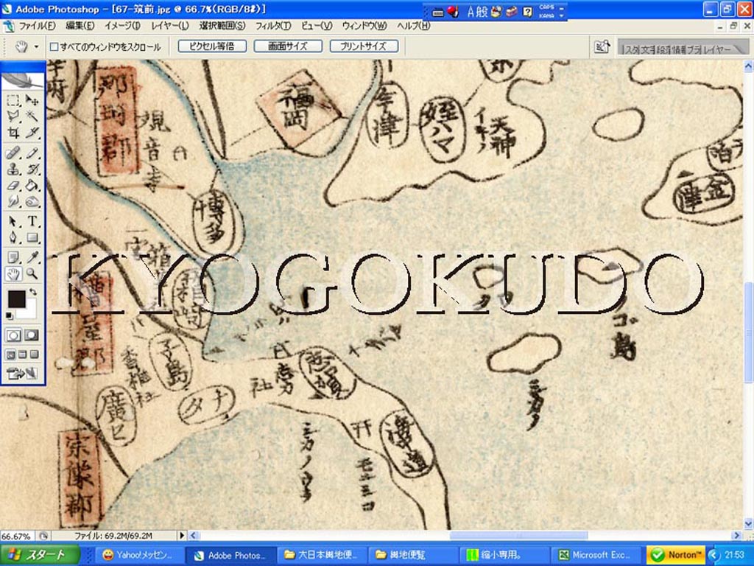Select the Crop tool
Viewport: 754px width, 566px height.
(13, 133)
